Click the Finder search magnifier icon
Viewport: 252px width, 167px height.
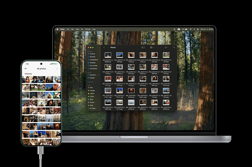pyautogui.click(x=174, y=48)
